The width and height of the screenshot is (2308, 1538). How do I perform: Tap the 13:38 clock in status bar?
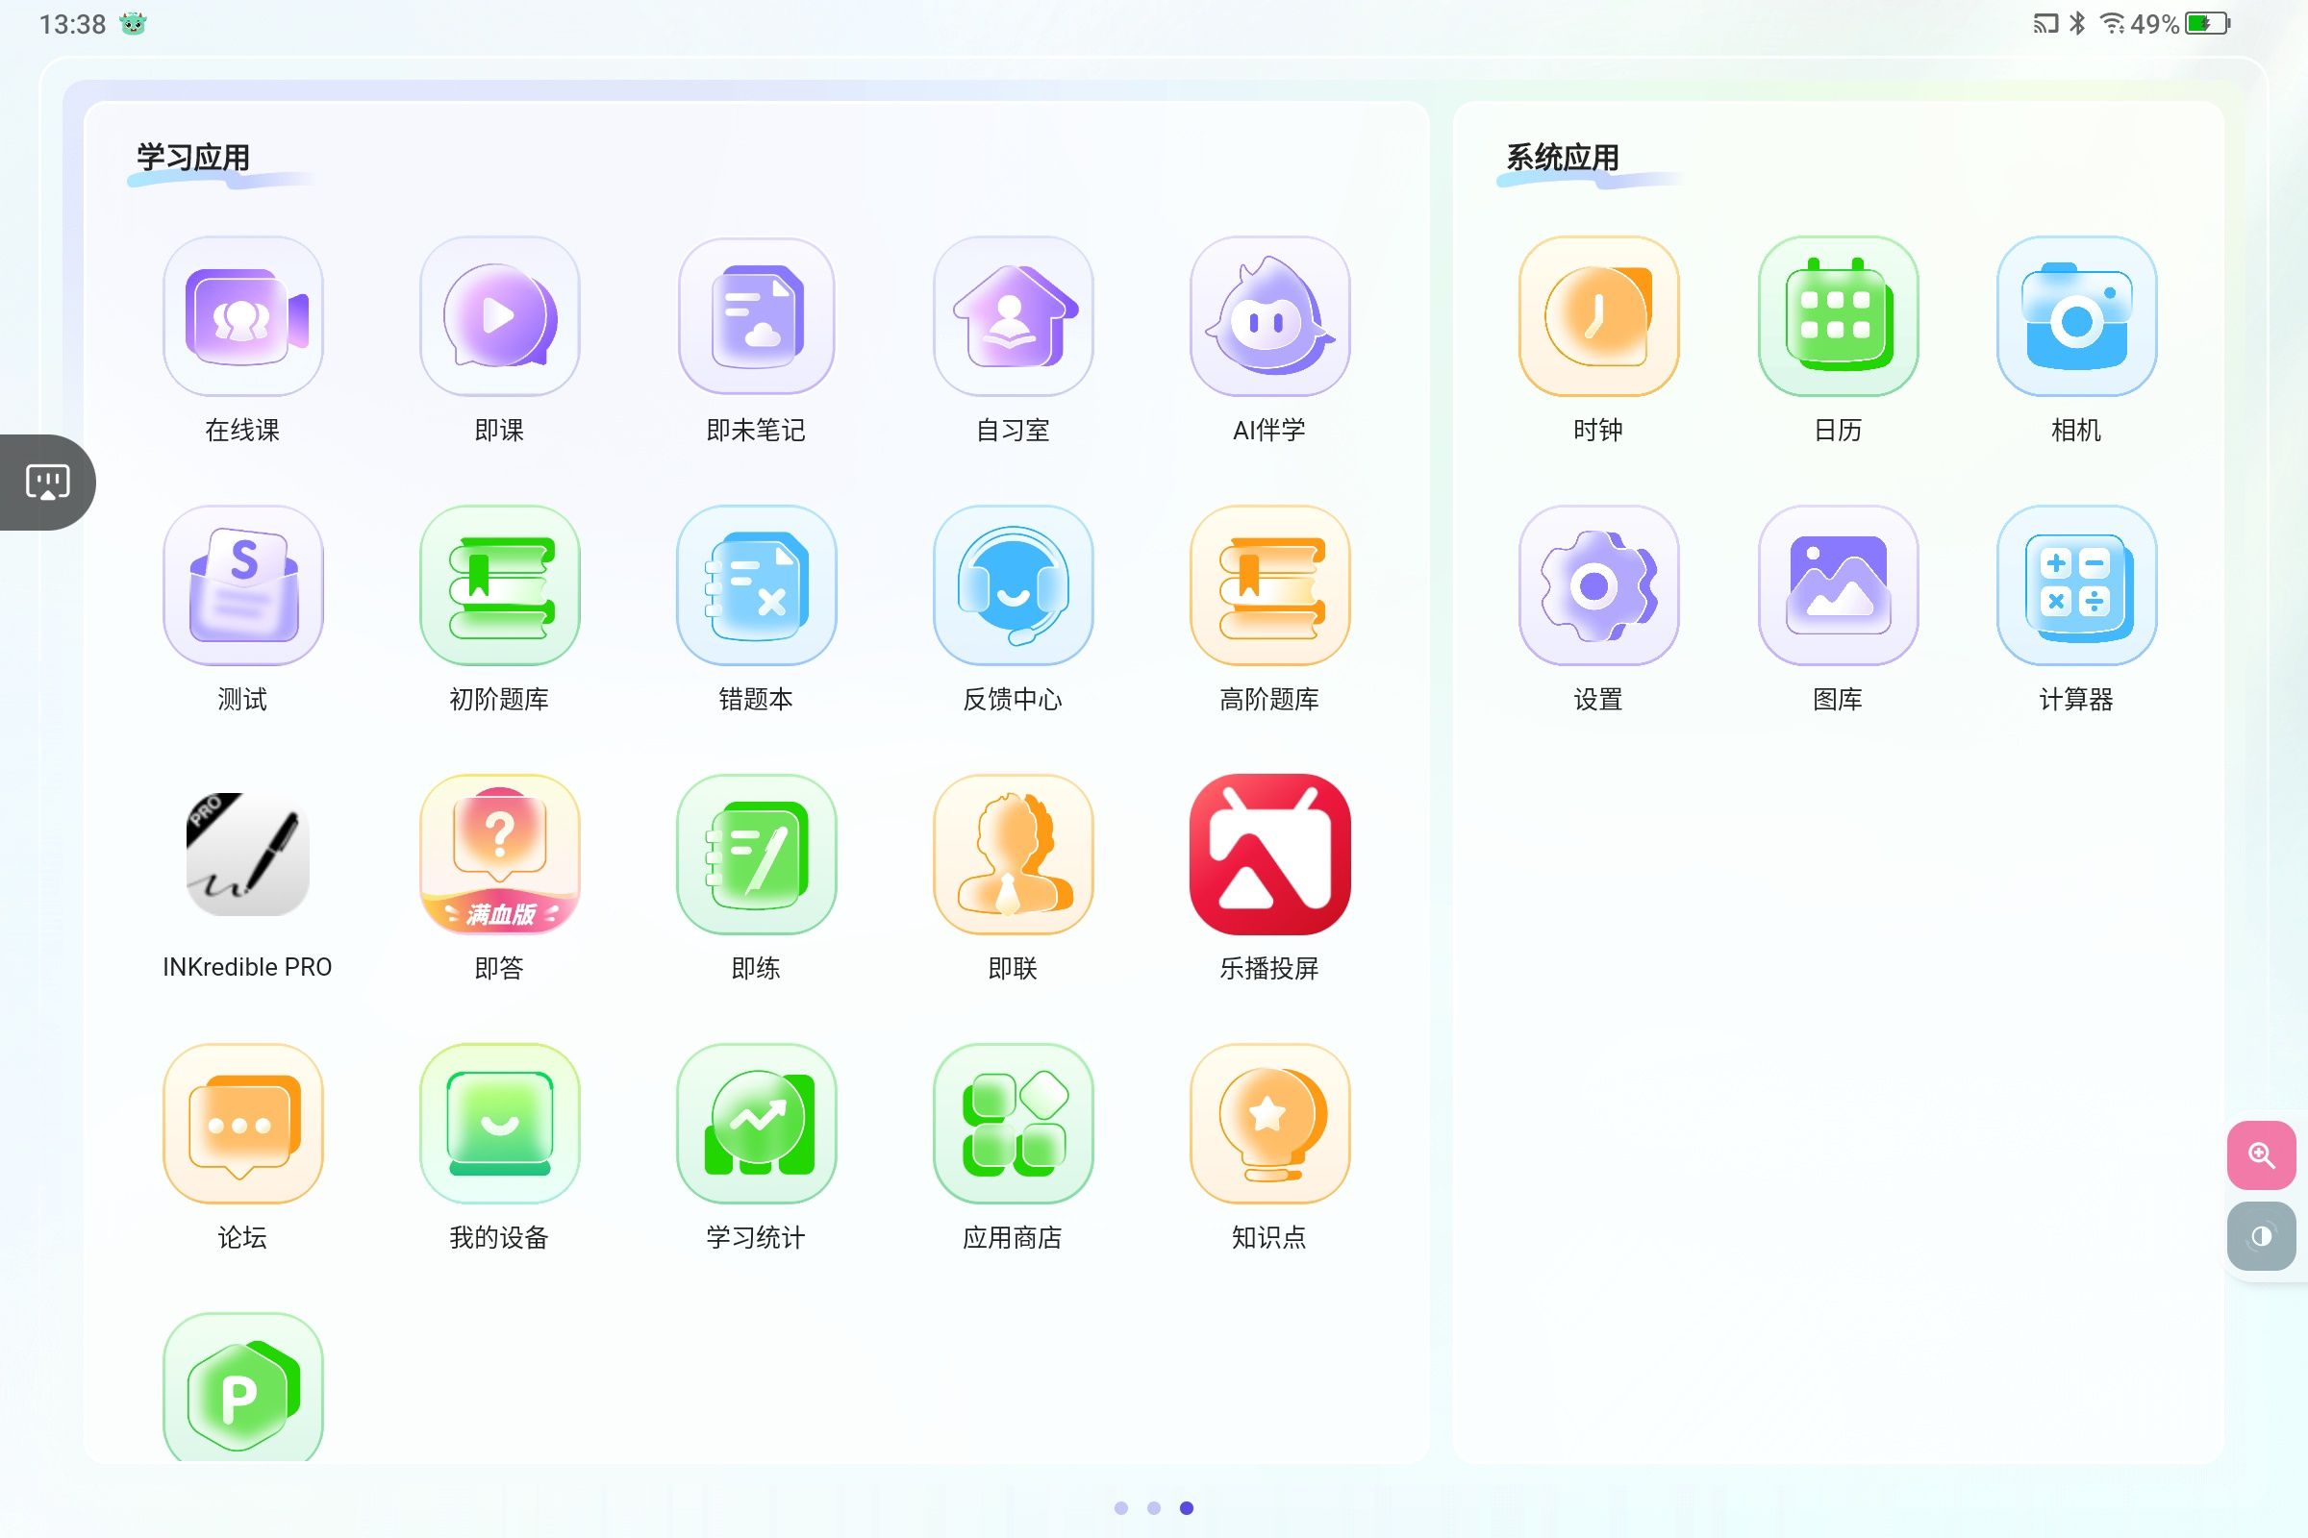click(x=73, y=25)
